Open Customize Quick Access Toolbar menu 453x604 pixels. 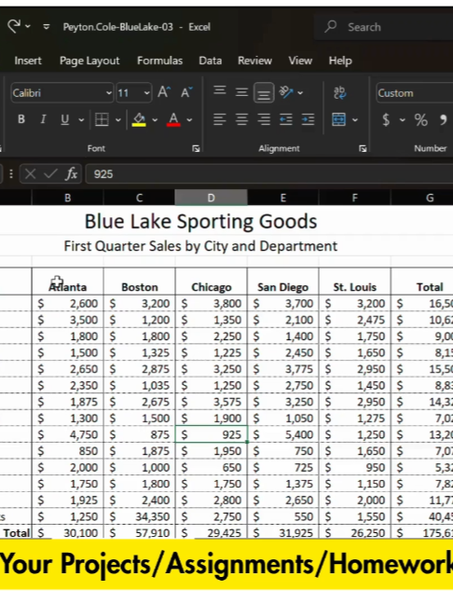coord(47,27)
